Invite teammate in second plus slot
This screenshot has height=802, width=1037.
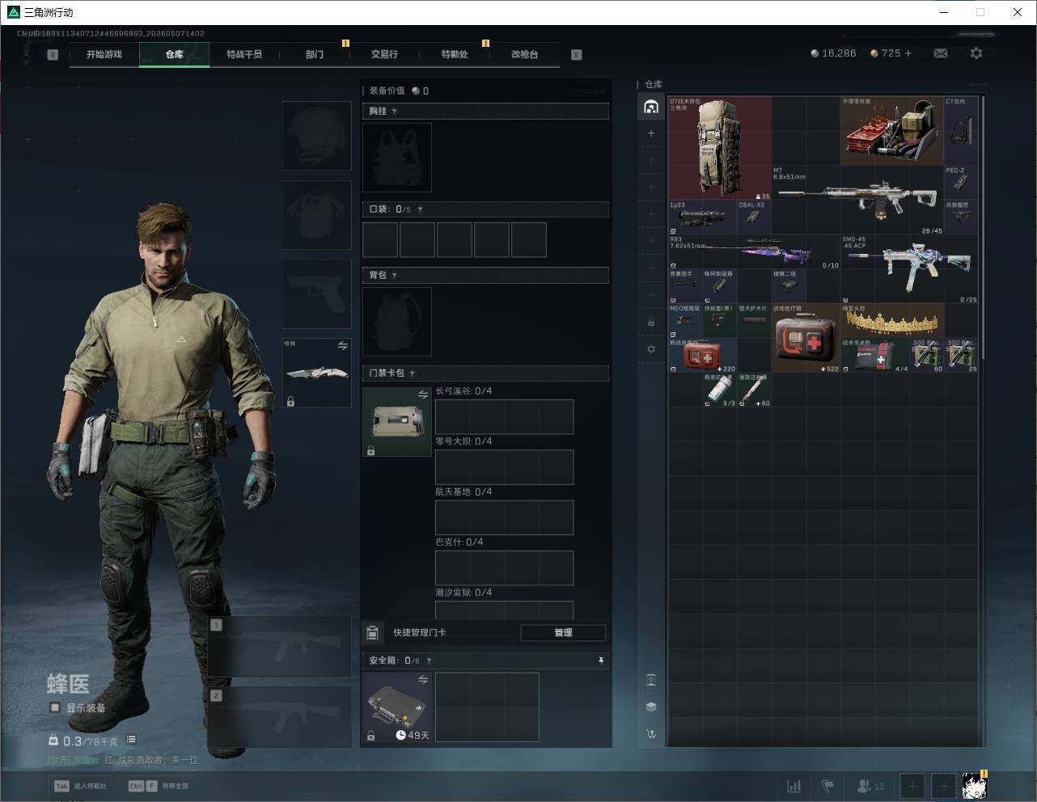943,786
